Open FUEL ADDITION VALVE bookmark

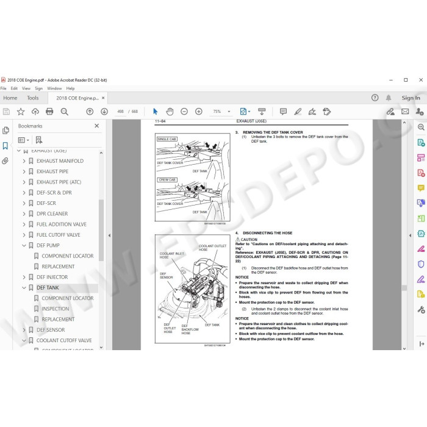click(62, 224)
